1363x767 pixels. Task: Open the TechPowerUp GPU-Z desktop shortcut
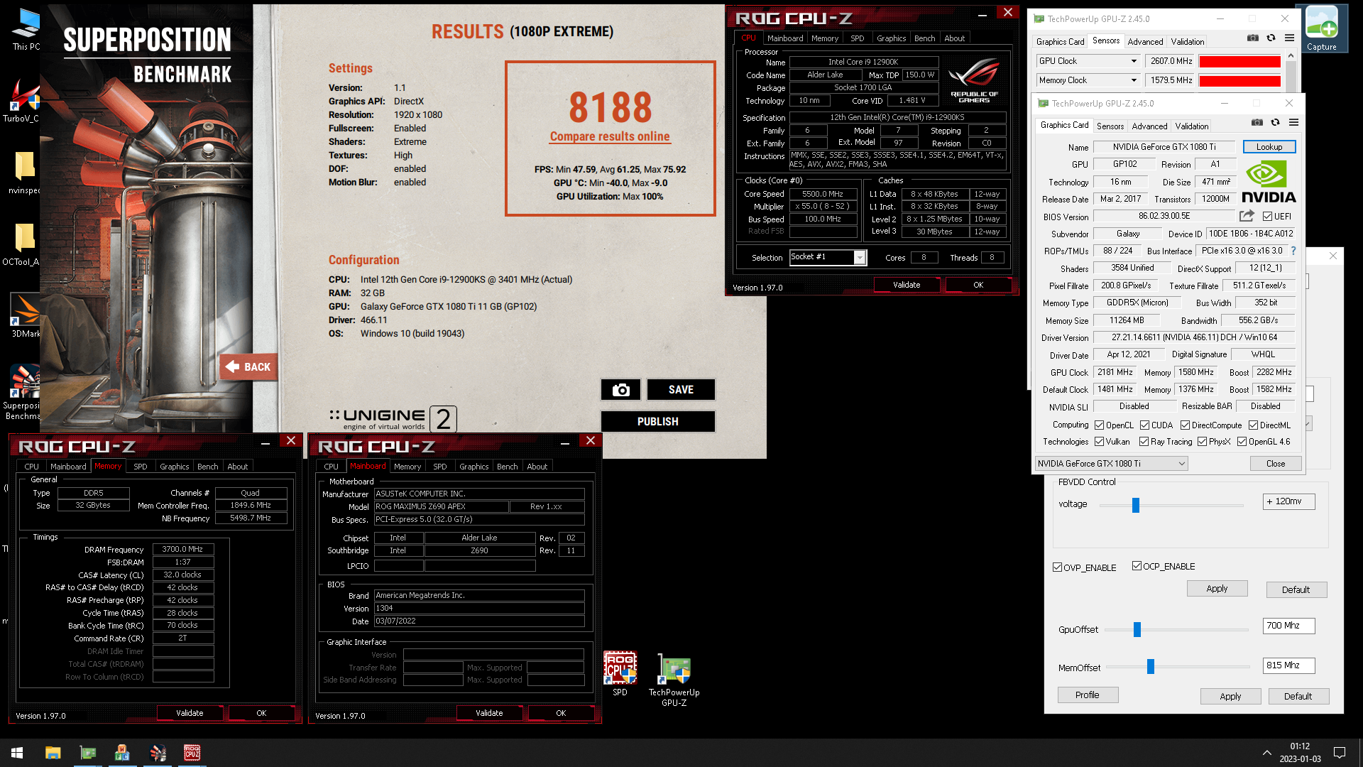pyautogui.click(x=674, y=680)
